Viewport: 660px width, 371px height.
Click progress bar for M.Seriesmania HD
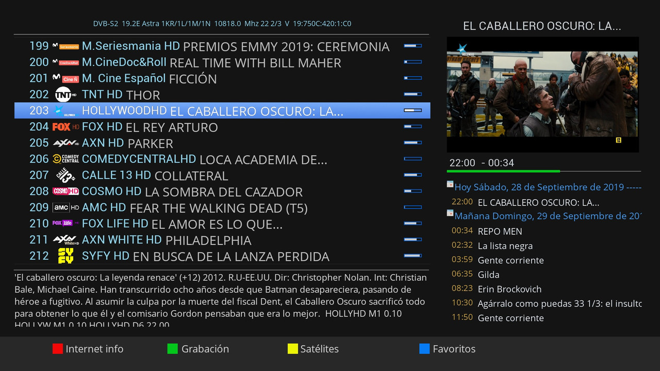click(x=412, y=46)
